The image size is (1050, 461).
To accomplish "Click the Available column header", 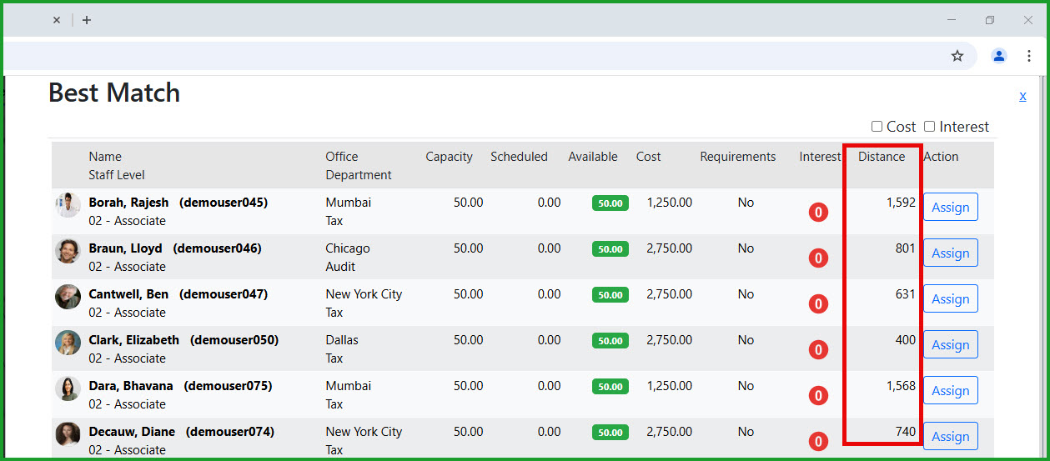I will point(593,157).
